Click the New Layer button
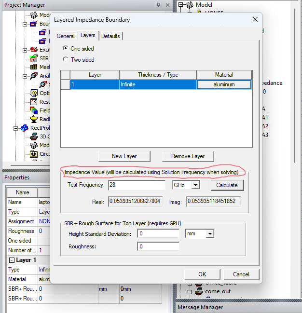The height and width of the screenshot is (313, 302). click(124, 156)
